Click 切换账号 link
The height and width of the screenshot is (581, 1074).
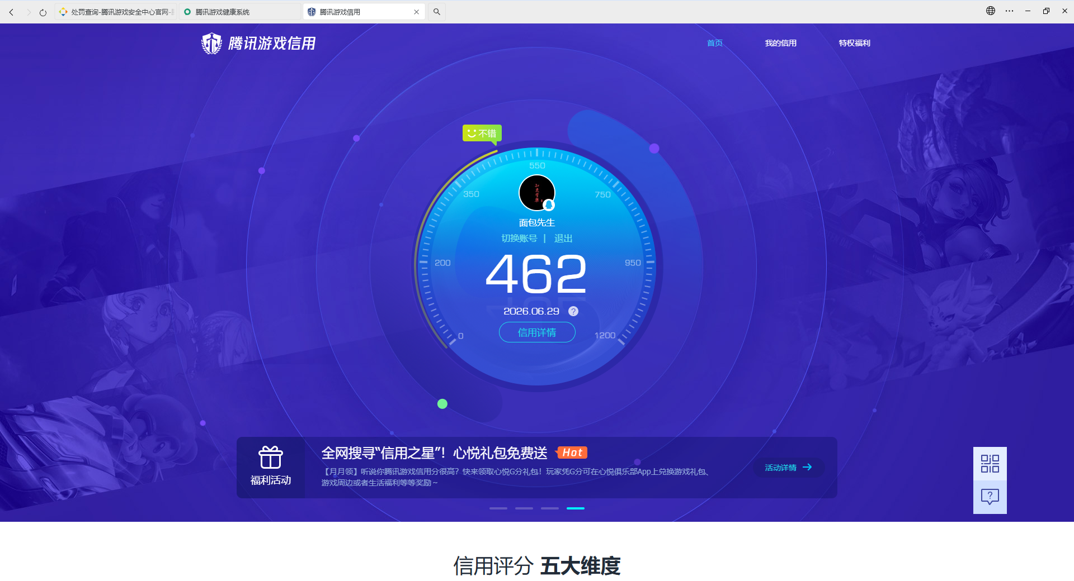pos(519,239)
